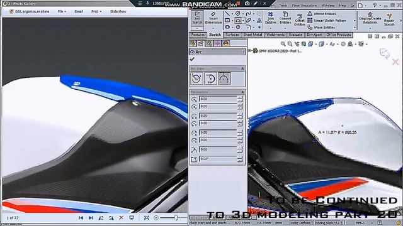This screenshot has height=226, width=403.
Task: Click Photo Gallery zoom slider handle
Action: pos(176,218)
